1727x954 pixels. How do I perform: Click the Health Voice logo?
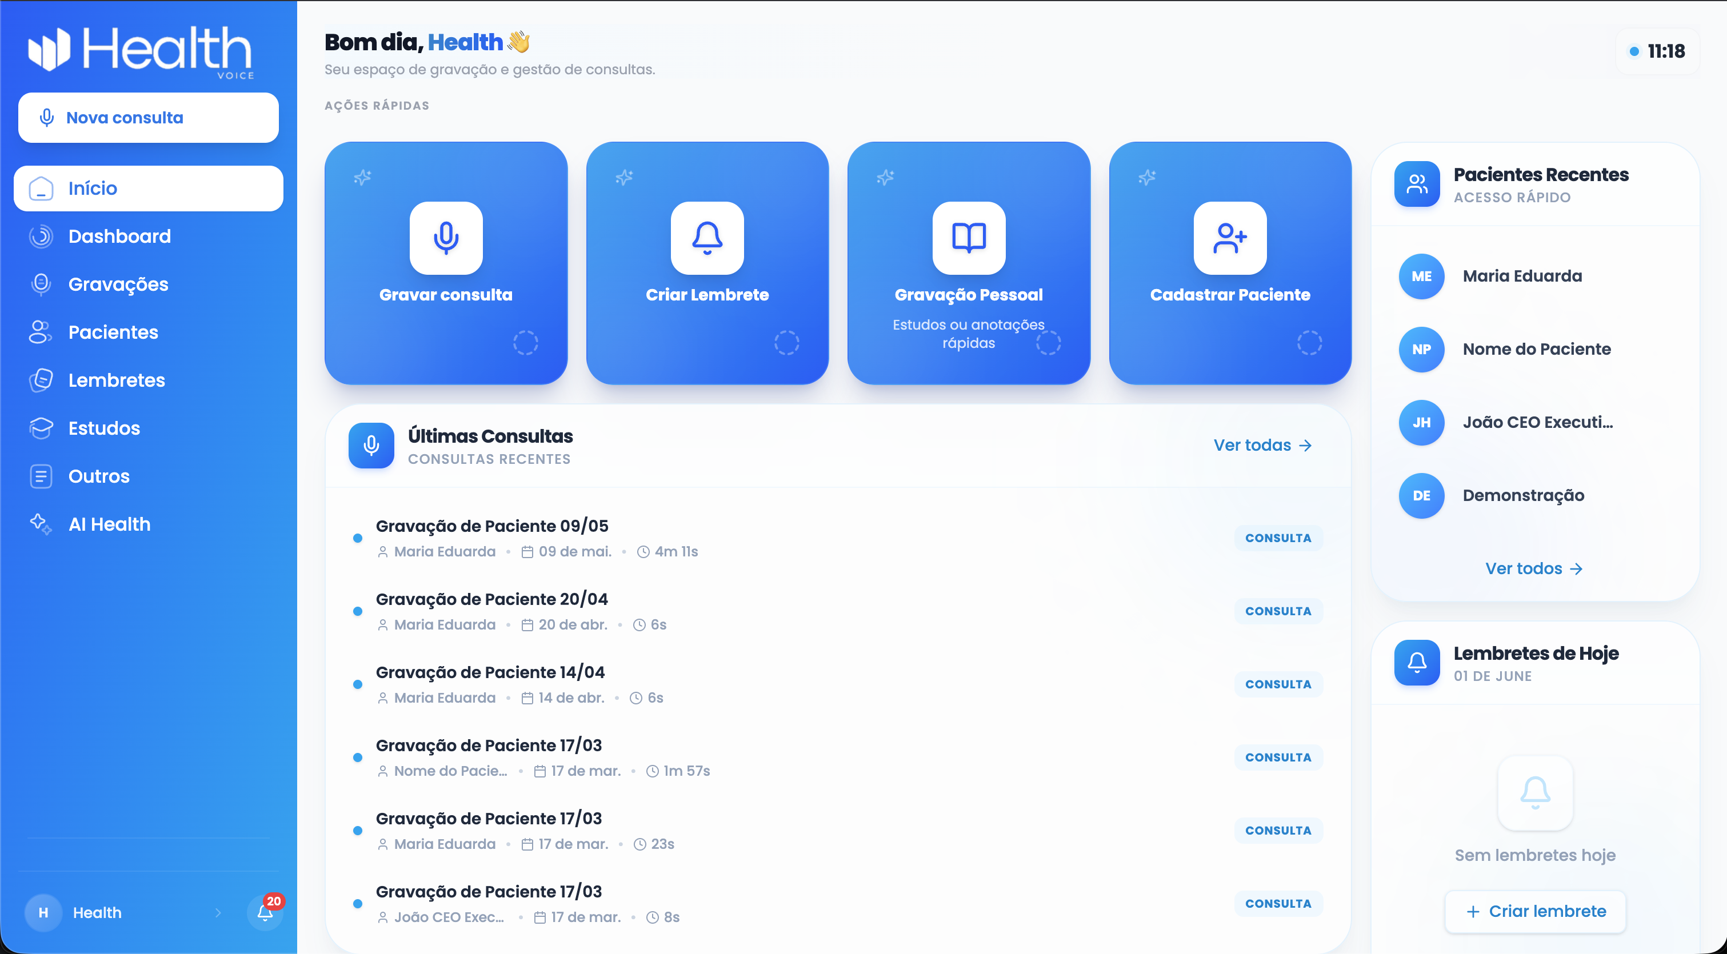[x=140, y=51]
